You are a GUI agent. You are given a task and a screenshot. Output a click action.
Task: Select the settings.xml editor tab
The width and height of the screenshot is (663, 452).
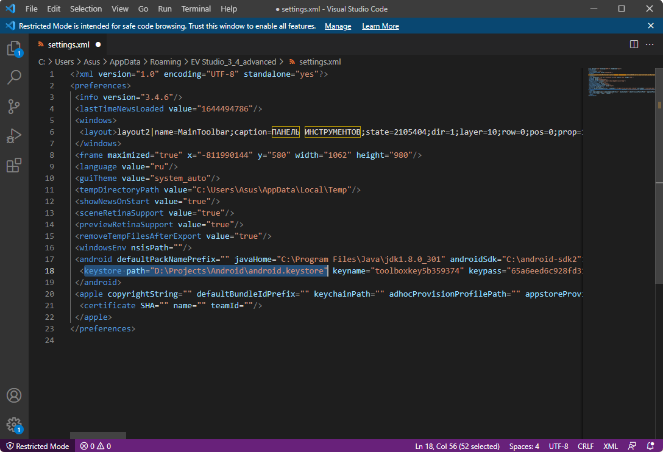(x=68, y=44)
